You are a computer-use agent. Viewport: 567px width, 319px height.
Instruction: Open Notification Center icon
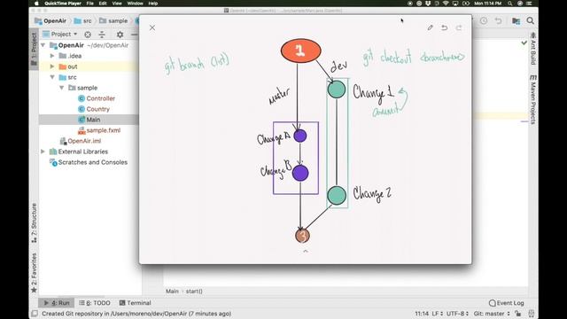coord(530,4)
